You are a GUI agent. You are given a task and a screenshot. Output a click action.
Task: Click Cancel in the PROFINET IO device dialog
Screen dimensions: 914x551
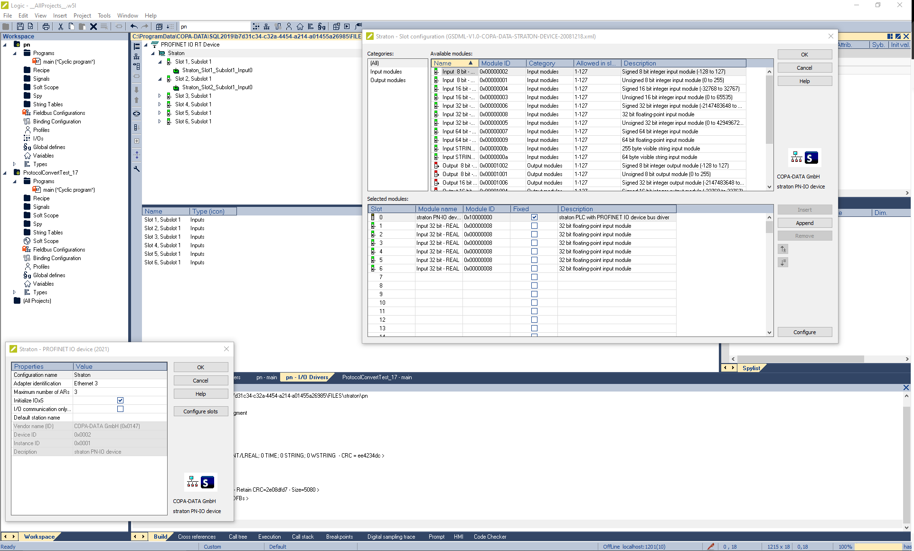tap(201, 381)
